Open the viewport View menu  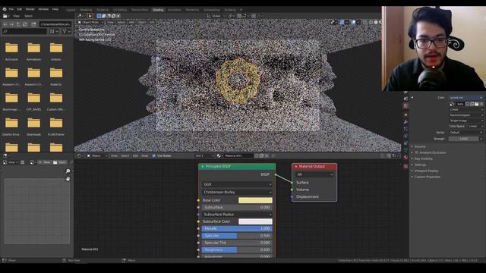[x=110, y=22]
